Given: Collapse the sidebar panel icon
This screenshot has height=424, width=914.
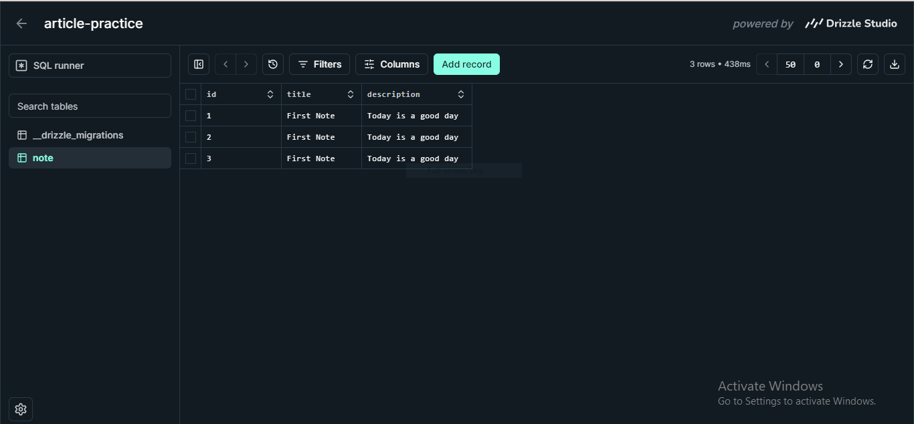Looking at the screenshot, I should point(198,64).
